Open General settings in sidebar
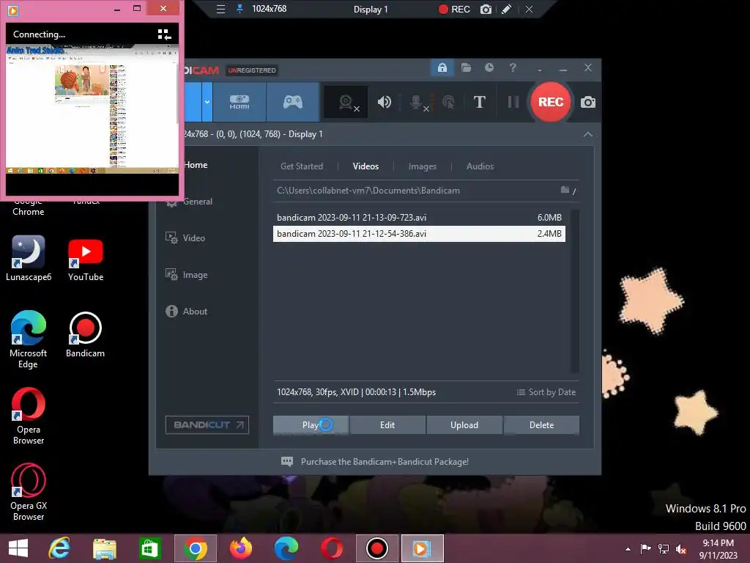This screenshot has height=563, width=750. pyautogui.click(x=190, y=202)
